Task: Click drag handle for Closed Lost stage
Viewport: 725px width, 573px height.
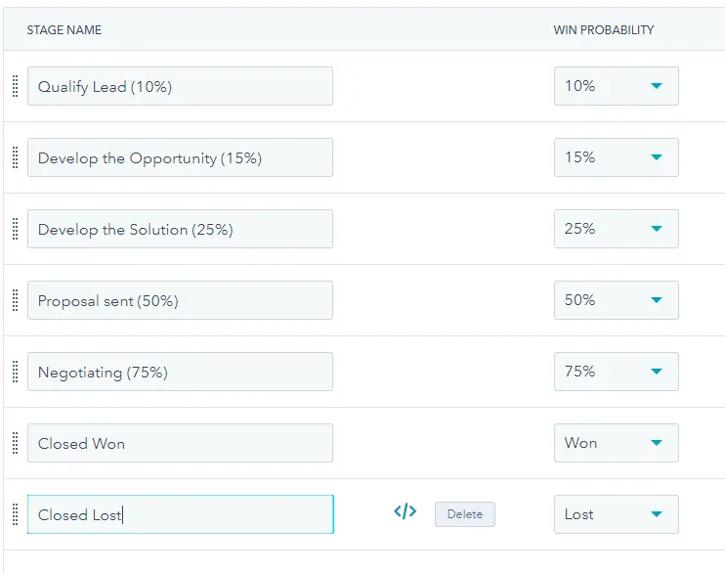Action: pos(15,514)
